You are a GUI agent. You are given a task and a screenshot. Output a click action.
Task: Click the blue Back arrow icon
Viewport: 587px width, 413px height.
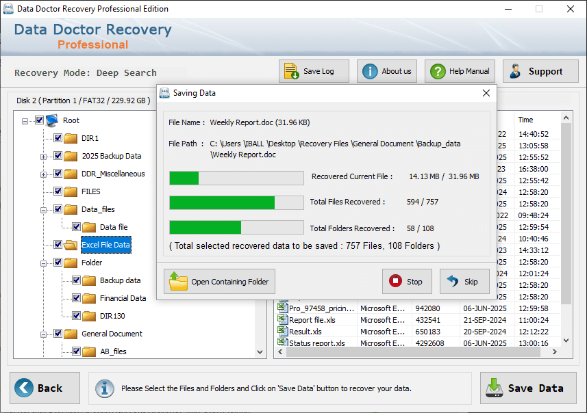(x=23, y=388)
